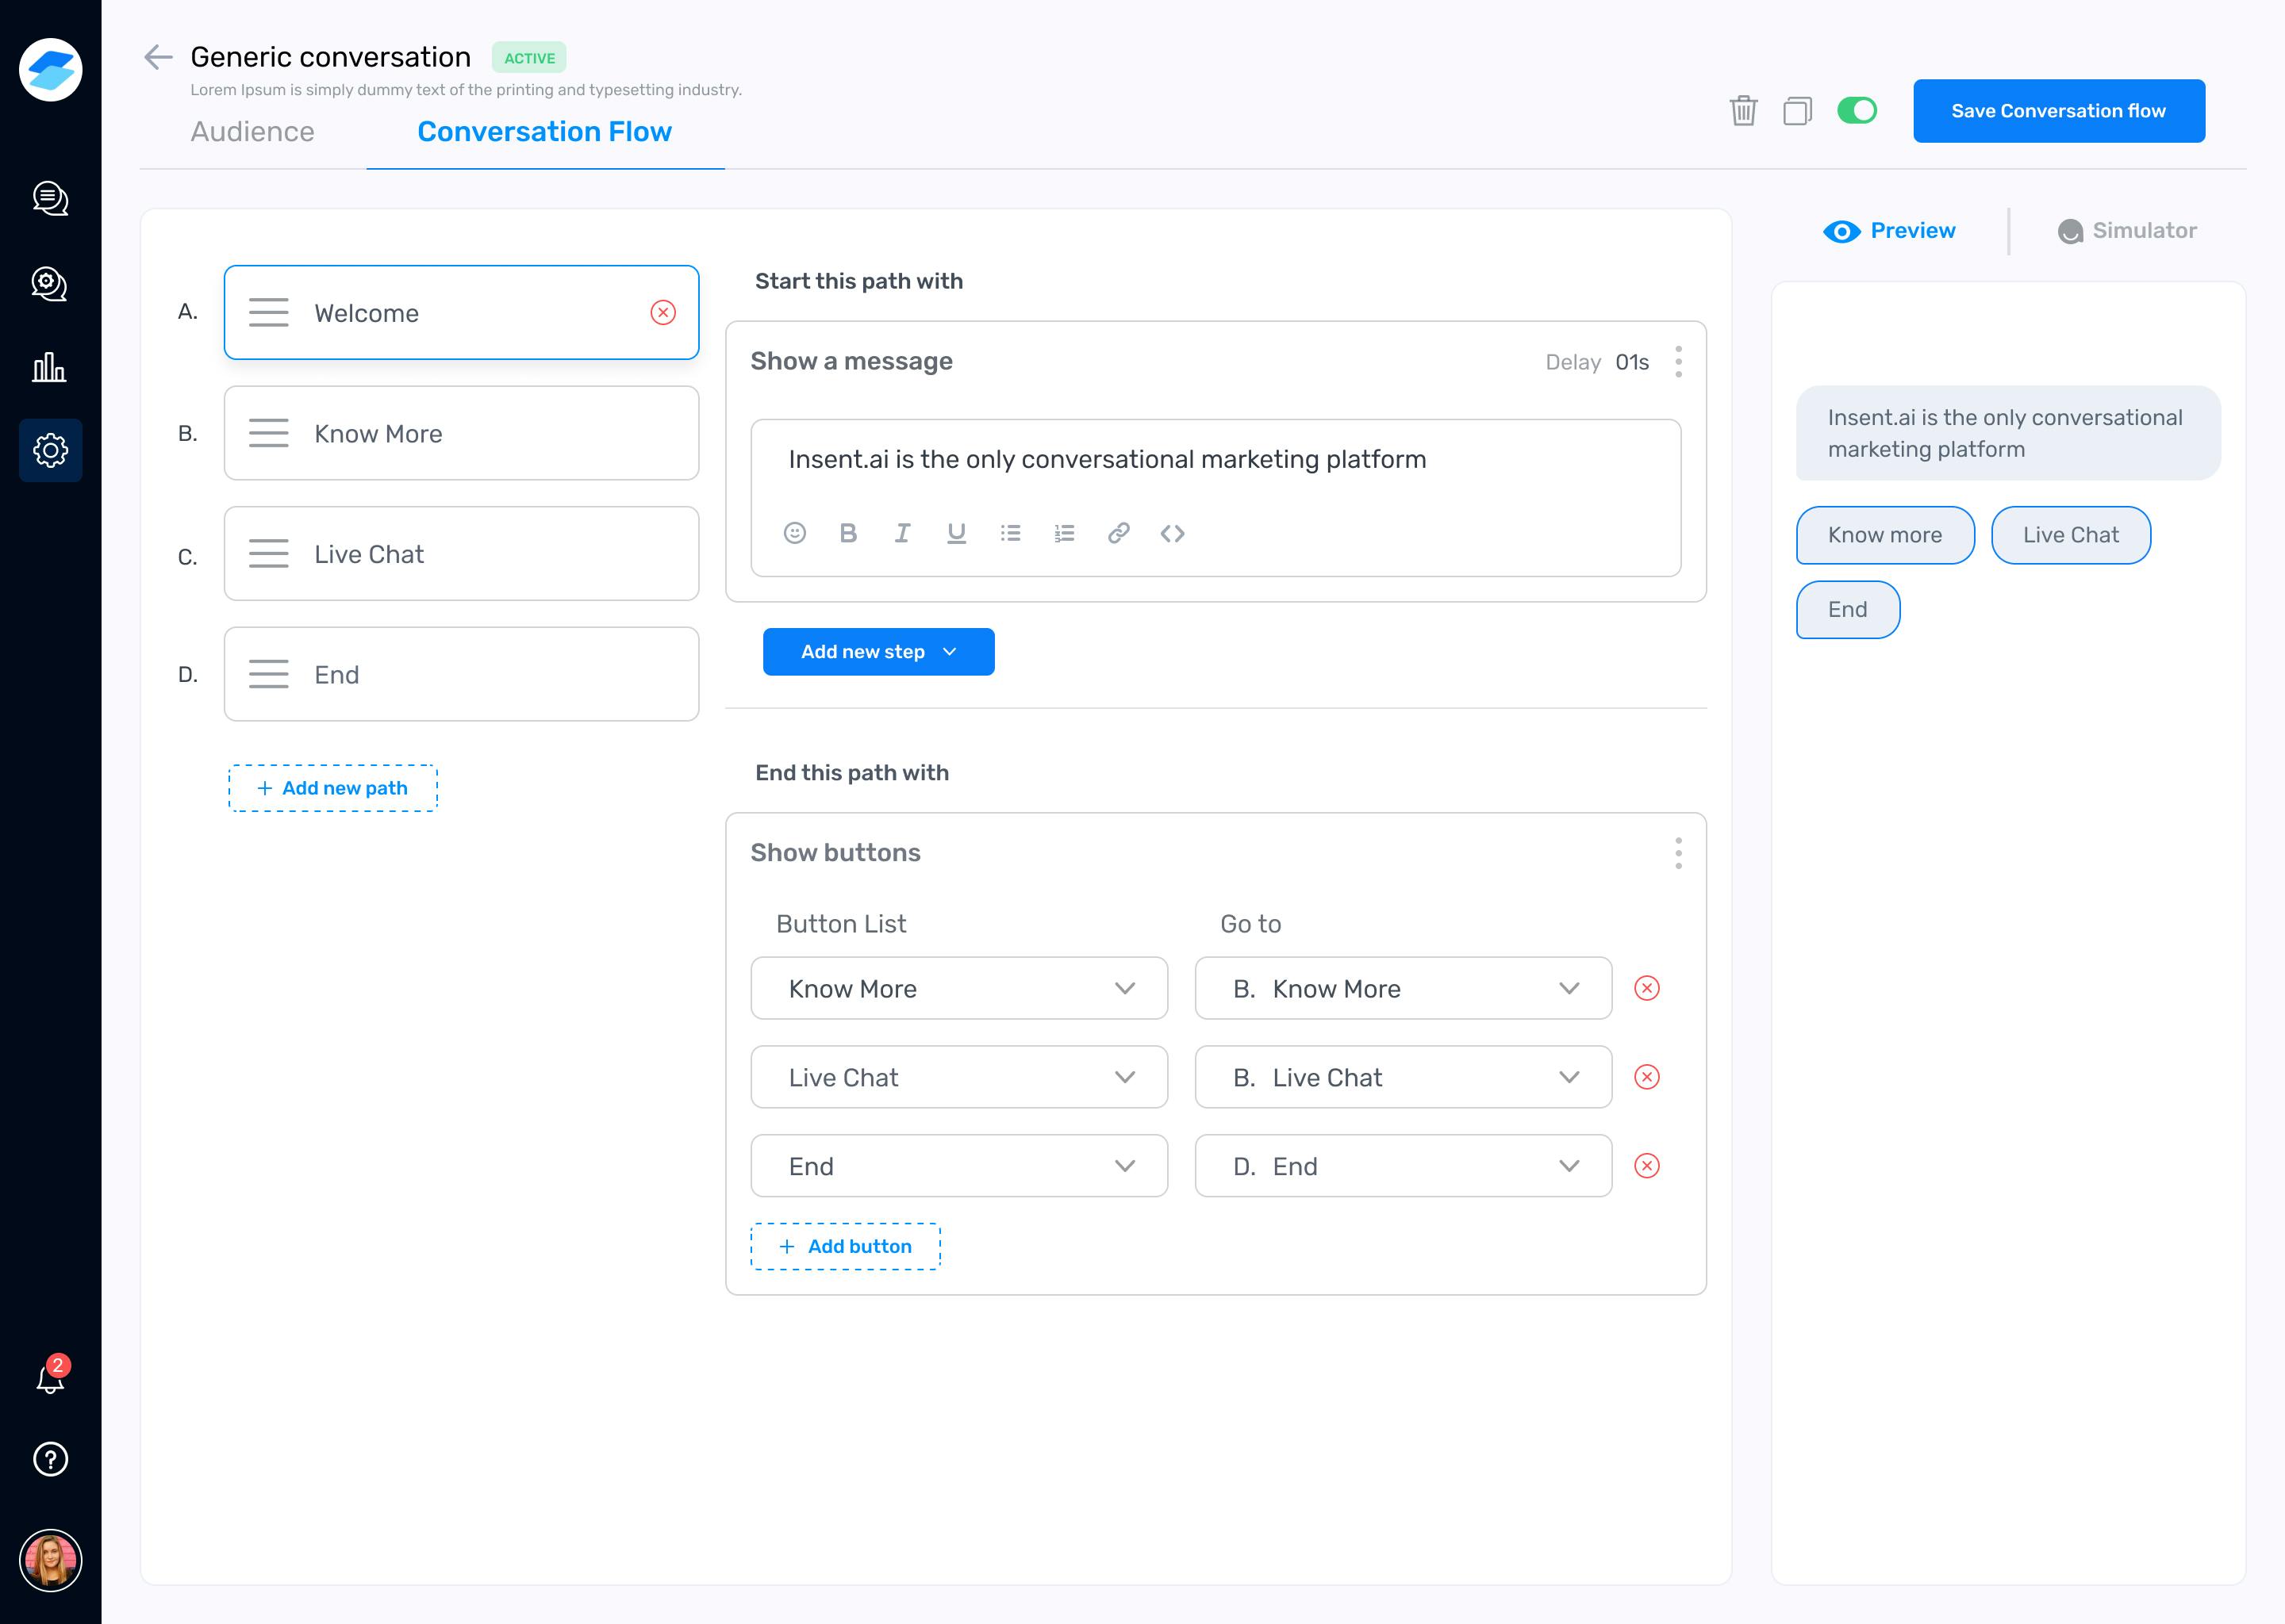Apply italic formatting in the message editor
Image resolution: width=2285 pixels, height=1624 pixels.
tap(902, 533)
